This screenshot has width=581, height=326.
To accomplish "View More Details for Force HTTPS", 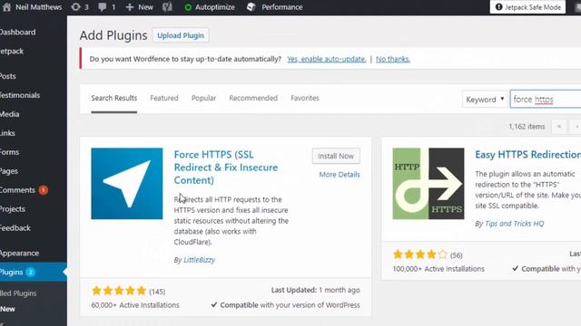I will pyautogui.click(x=340, y=175).
